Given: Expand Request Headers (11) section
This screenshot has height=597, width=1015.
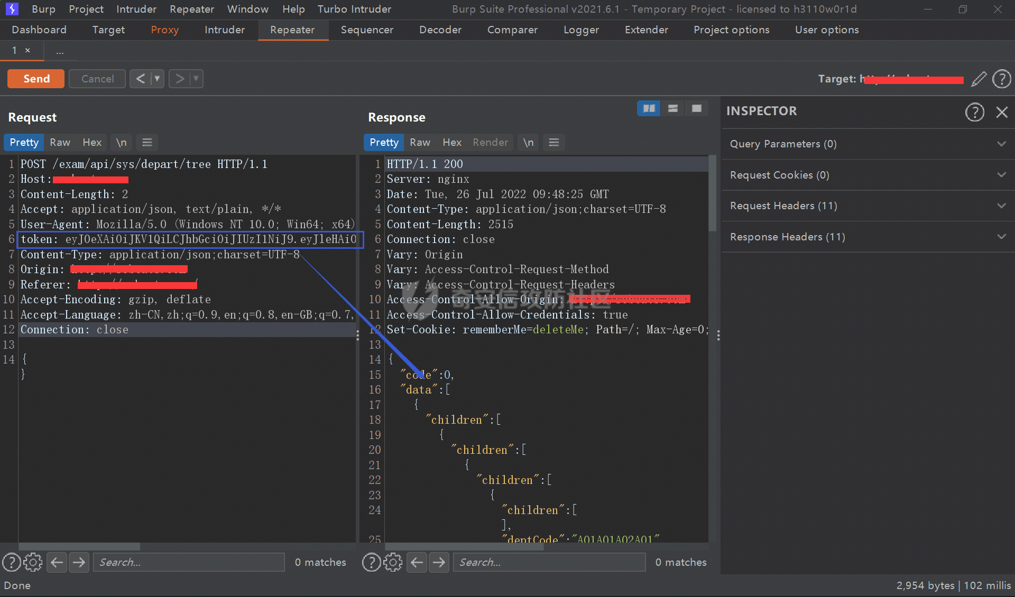Looking at the screenshot, I should pyautogui.click(x=868, y=206).
